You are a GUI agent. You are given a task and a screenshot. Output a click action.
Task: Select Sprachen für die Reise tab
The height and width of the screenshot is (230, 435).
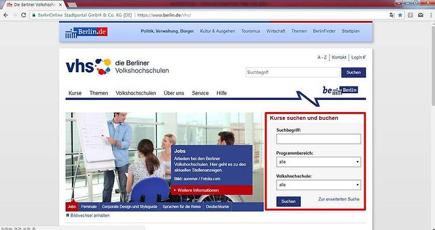pyautogui.click(x=181, y=206)
